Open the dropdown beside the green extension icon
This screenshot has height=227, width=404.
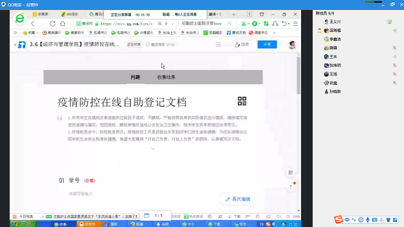259,24
